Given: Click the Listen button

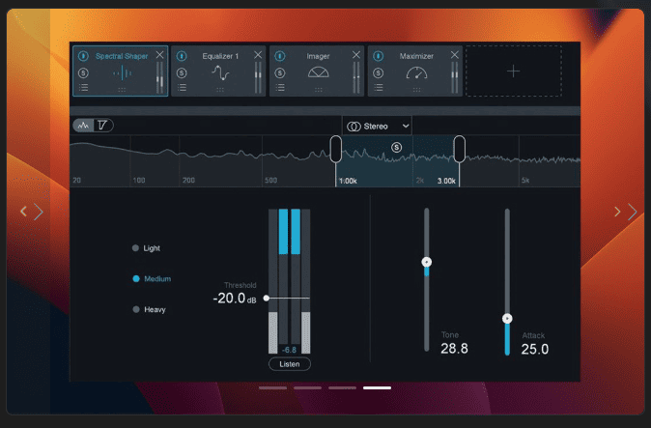Looking at the screenshot, I should point(290,364).
